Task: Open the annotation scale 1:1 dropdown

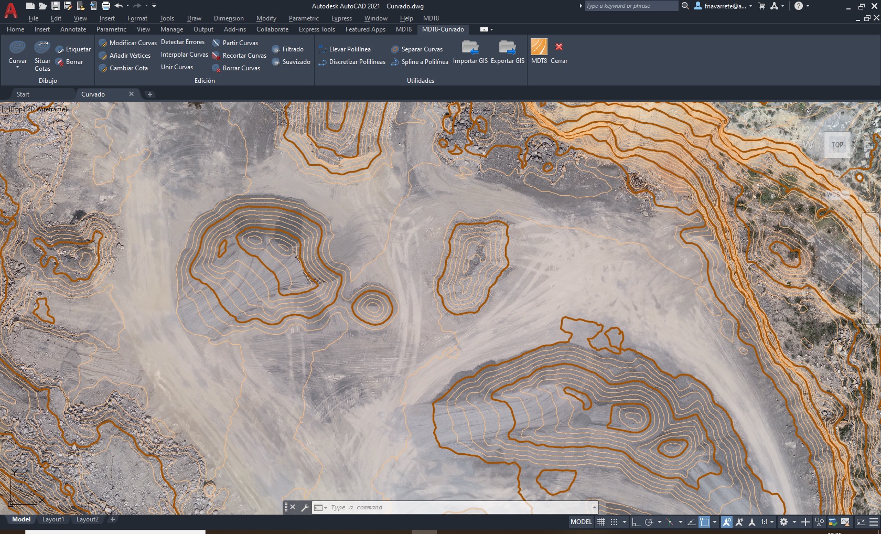Action: [x=767, y=522]
